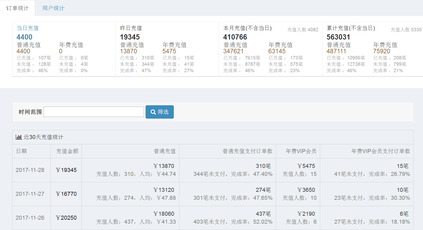
Task: Select the 订单统计 tab
Action: click(x=17, y=8)
